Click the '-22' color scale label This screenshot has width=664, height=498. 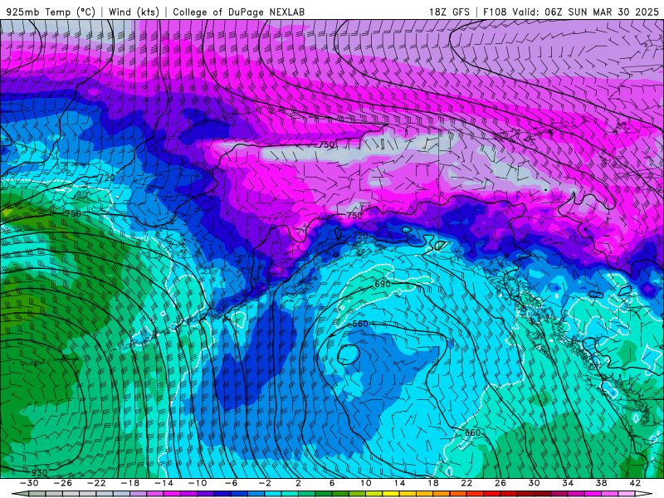96,483
